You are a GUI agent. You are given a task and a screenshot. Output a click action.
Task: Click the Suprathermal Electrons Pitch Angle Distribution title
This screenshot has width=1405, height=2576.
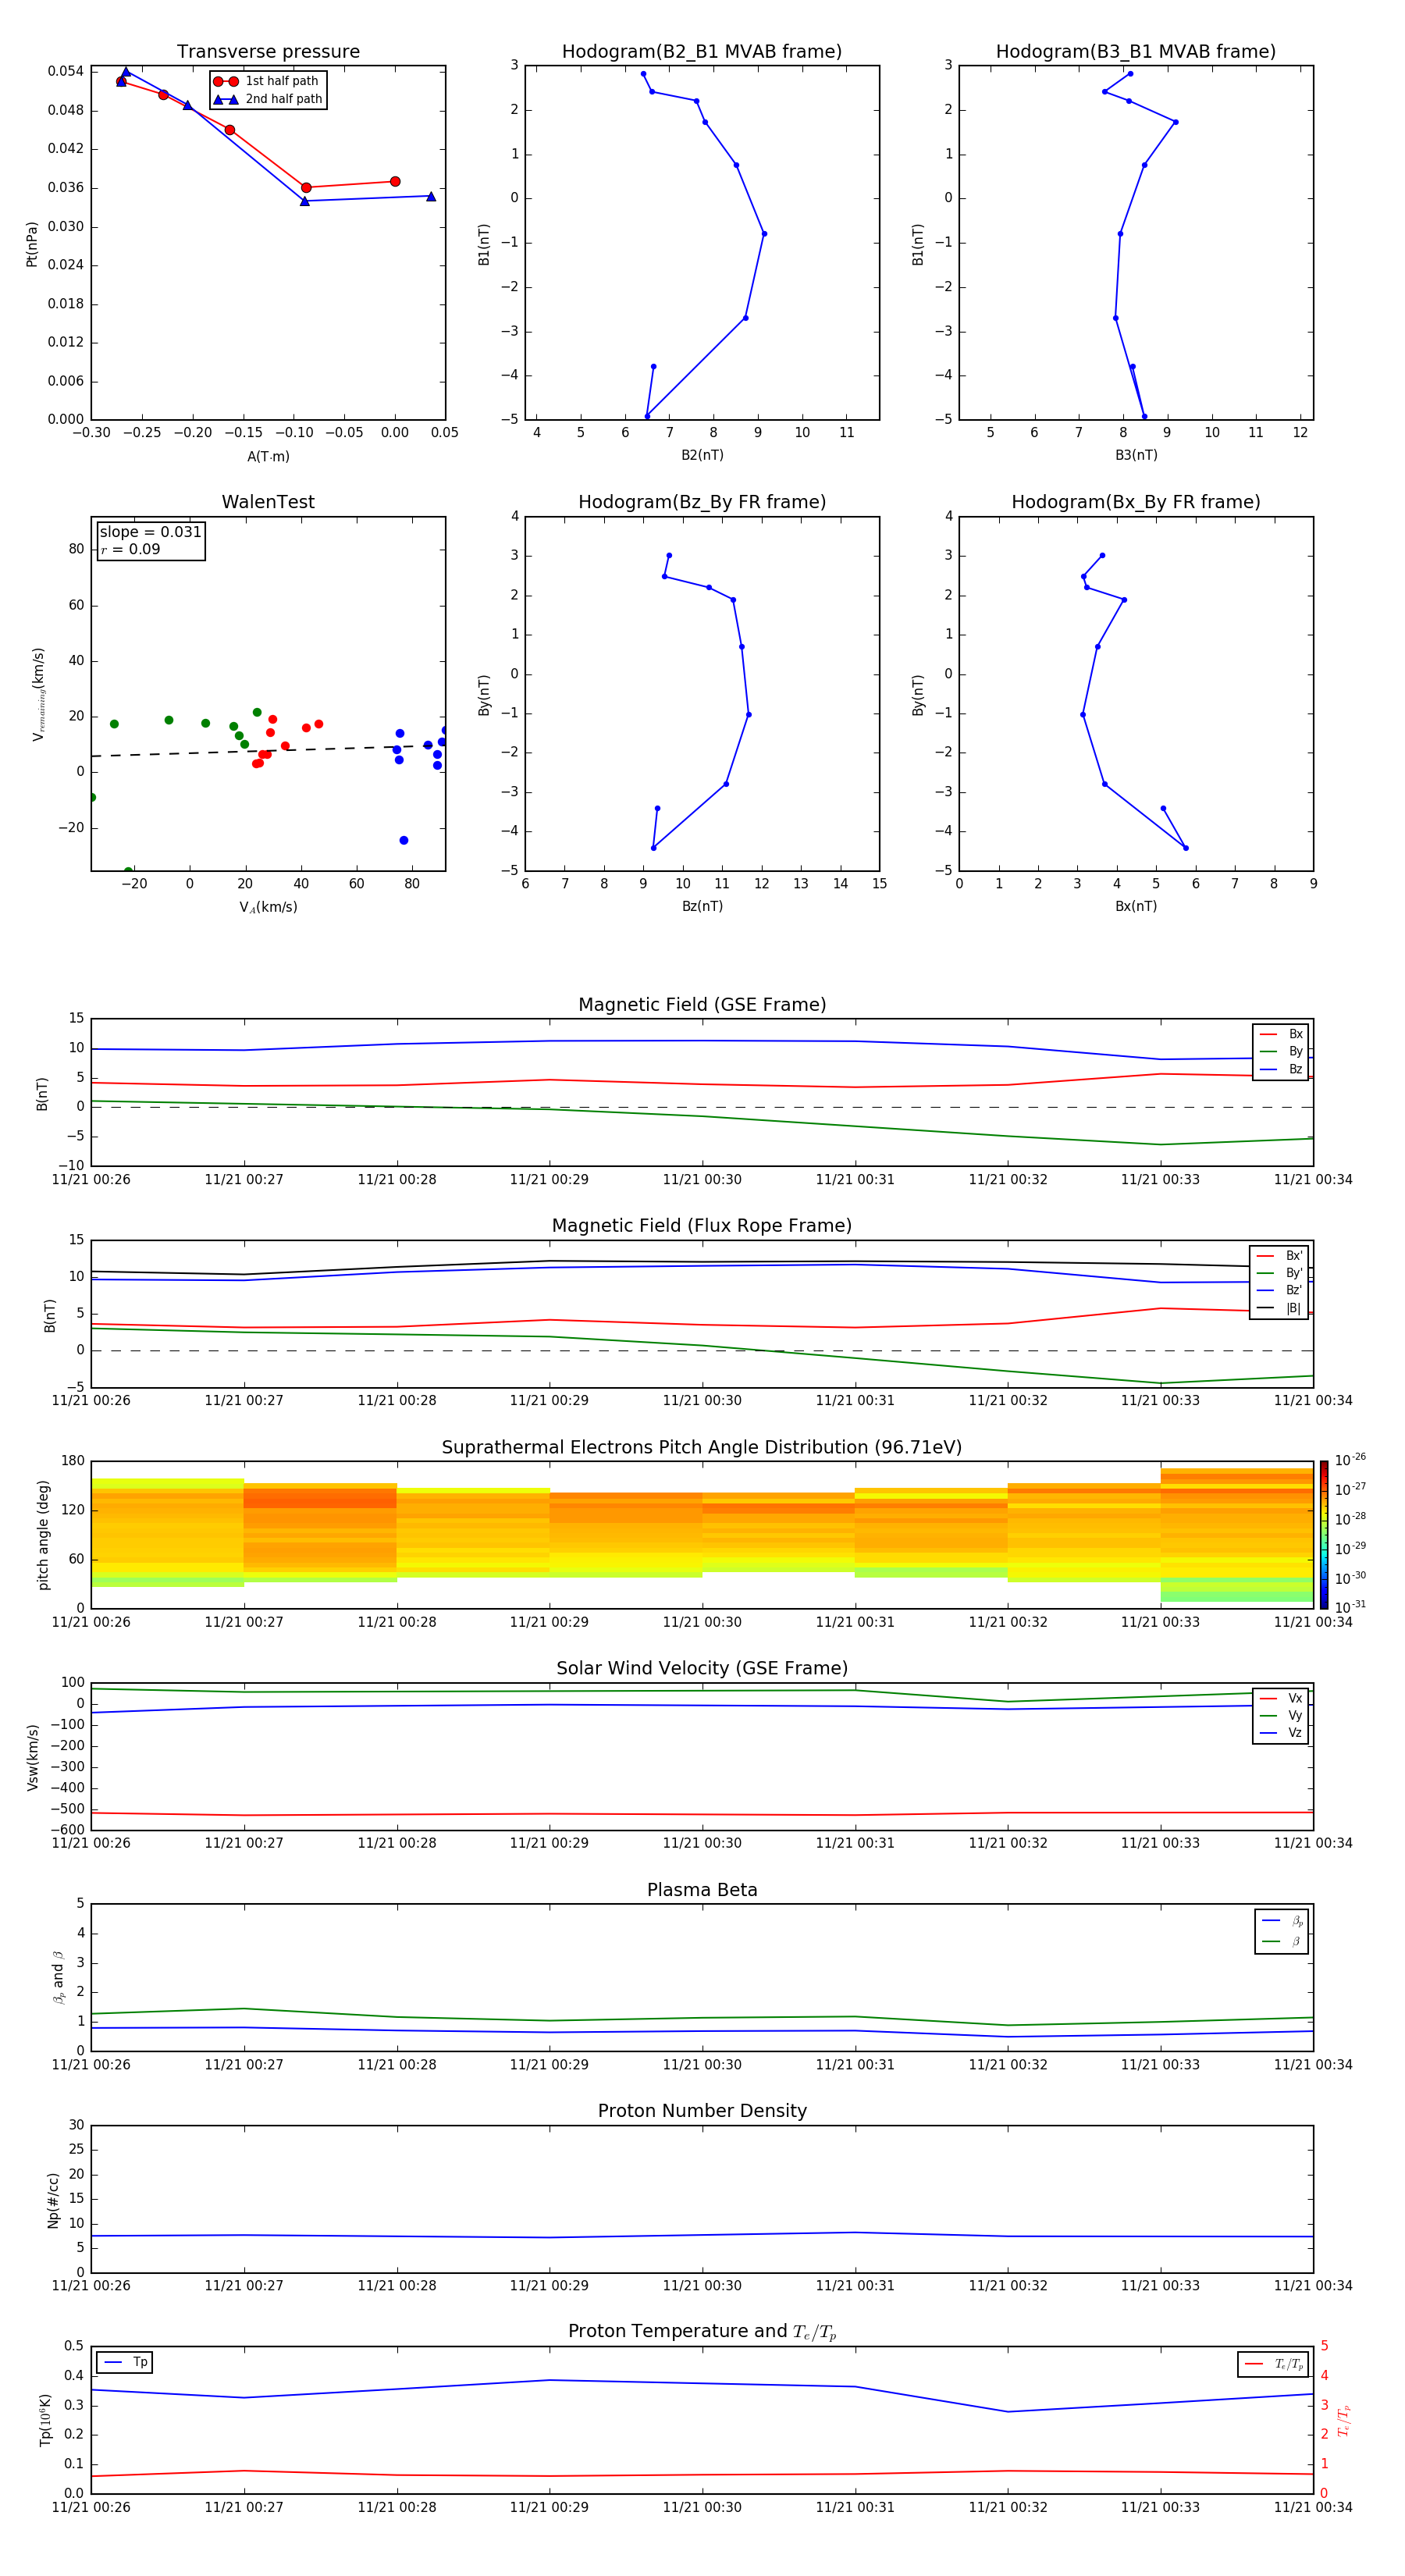click(x=702, y=1448)
